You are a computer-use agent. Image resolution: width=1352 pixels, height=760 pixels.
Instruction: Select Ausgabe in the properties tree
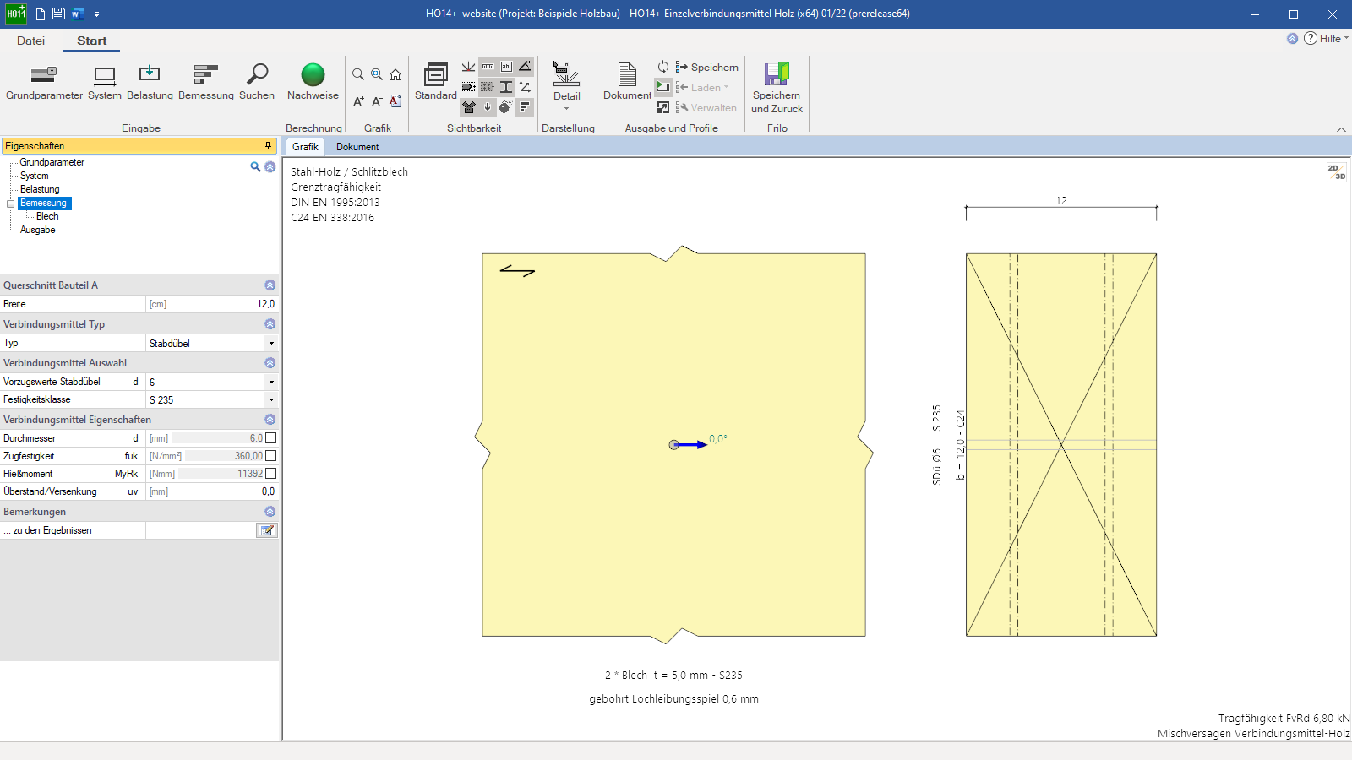[37, 230]
